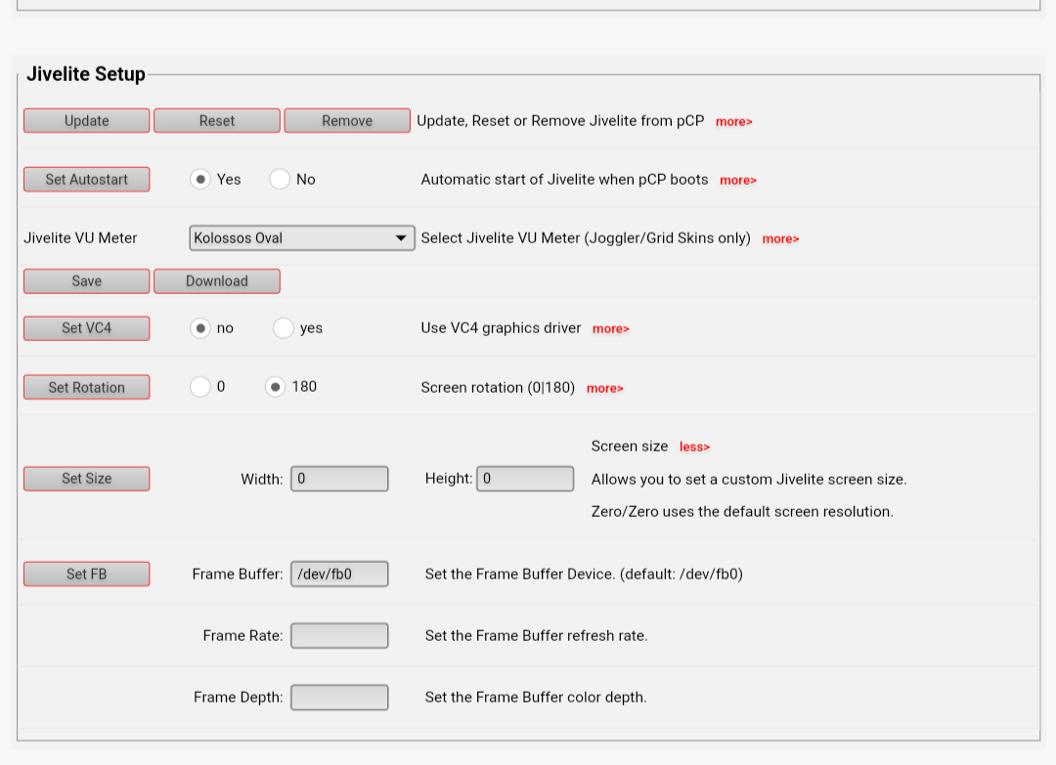Save the VU Meter selection

click(x=86, y=281)
